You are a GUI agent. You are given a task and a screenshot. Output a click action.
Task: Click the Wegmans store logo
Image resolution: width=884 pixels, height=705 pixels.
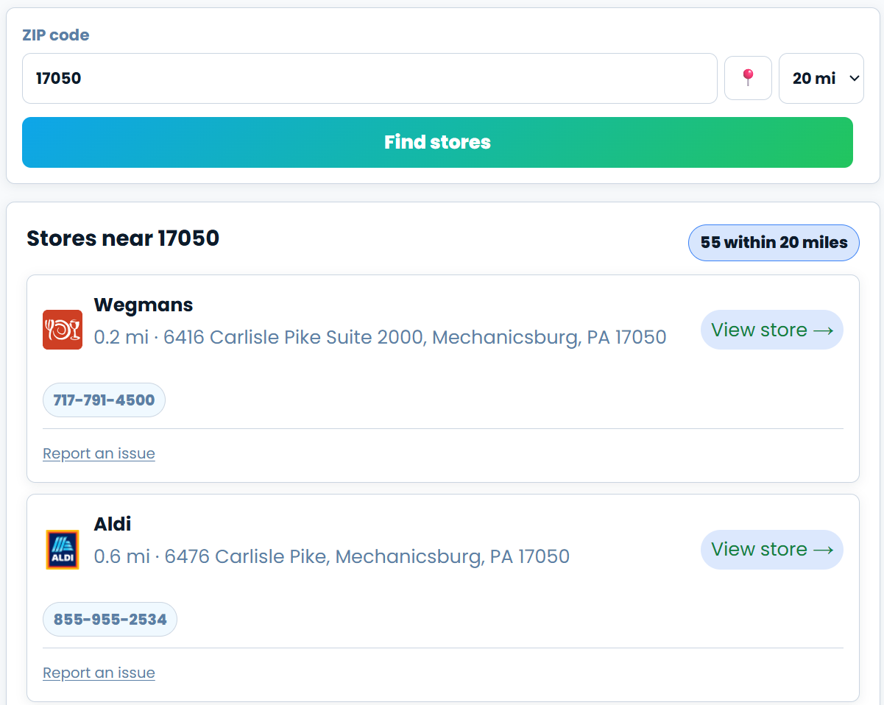pos(63,330)
